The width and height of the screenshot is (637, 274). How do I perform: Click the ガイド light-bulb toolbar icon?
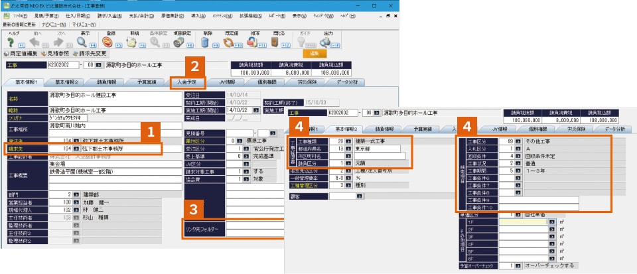[x=301, y=42]
